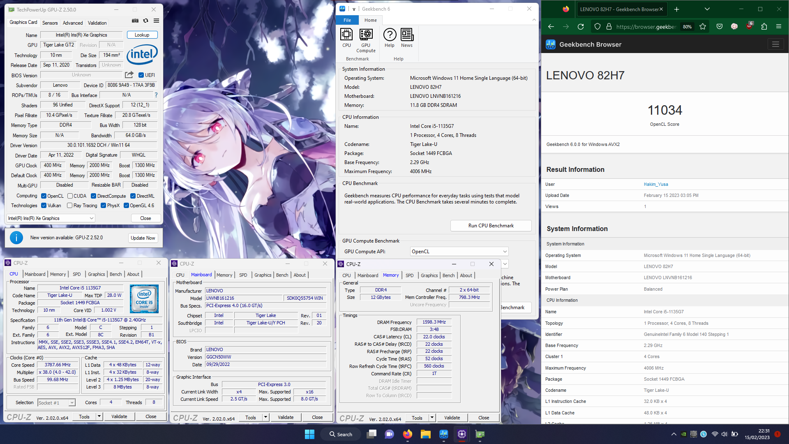Click Run CPU Benchmark button
The height and width of the screenshot is (444, 789).
[x=491, y=226]
